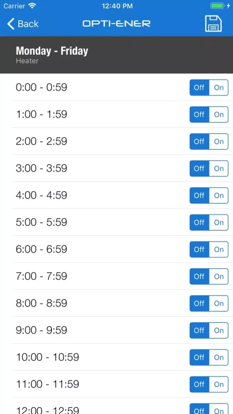Tap the OPTI-ENER title logo
The height and width of the screenshot is (414, 233).
(116, 24)
